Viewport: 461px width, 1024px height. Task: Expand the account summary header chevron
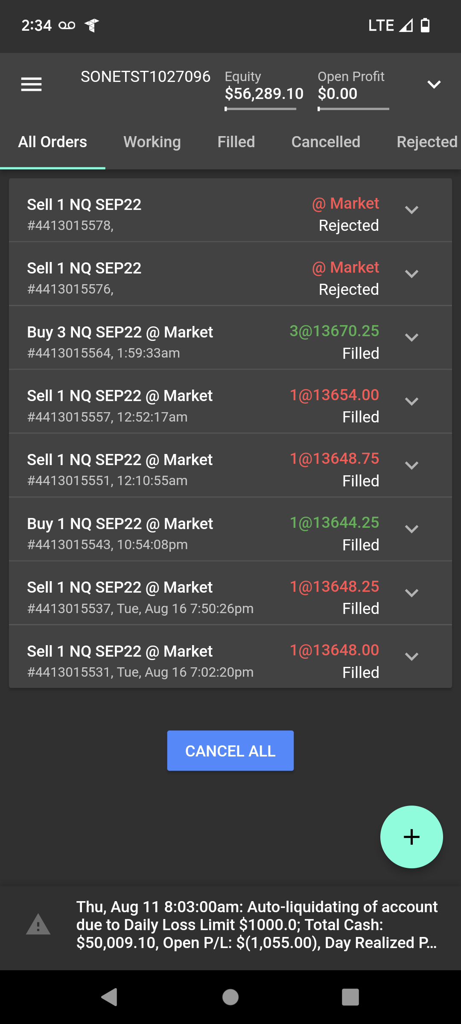point(434,84)
